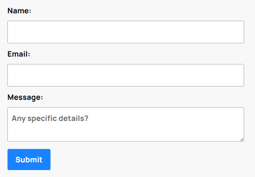This screenshot has height=177, width=255.
Task: Click the 'Message:' field label
Action: point(25,97)
